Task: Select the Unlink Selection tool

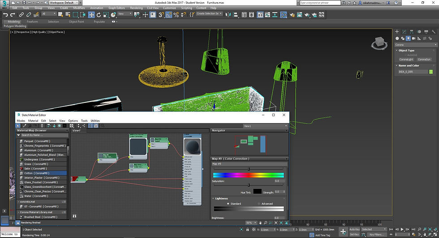Action: [x=29, y=15]
